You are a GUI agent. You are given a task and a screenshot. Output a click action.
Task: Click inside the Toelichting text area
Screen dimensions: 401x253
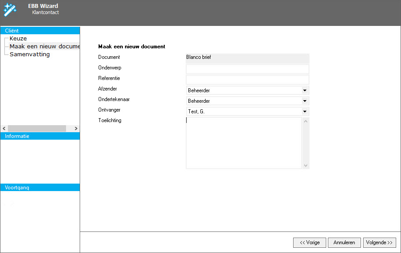click(x=243, y=143)
